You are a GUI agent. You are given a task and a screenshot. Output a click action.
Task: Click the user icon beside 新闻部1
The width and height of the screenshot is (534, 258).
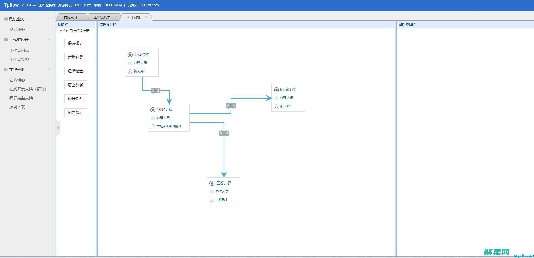(x=130, y=71)
